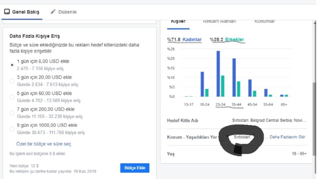Open Özel bir bütçe ve süre seç
This screenshot has height=179, width=318.
44,144
